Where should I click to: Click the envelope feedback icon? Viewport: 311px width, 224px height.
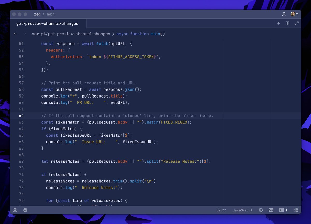(271, 210)
